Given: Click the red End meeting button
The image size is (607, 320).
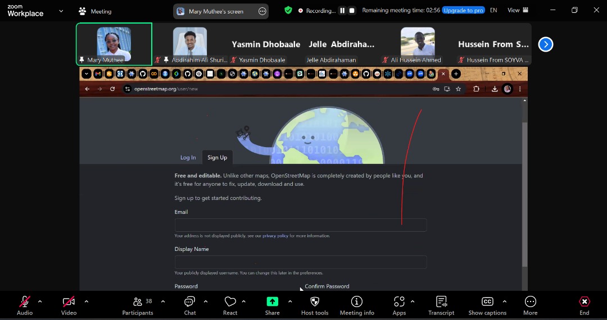Looking at the screenshot, I should click(585, 306).
